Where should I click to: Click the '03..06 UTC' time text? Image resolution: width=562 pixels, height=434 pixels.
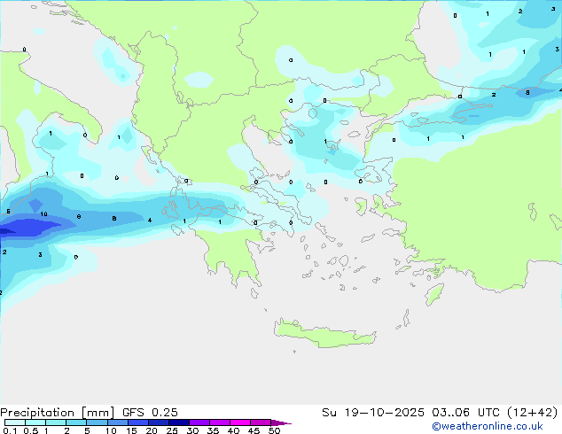click(465, 413)
